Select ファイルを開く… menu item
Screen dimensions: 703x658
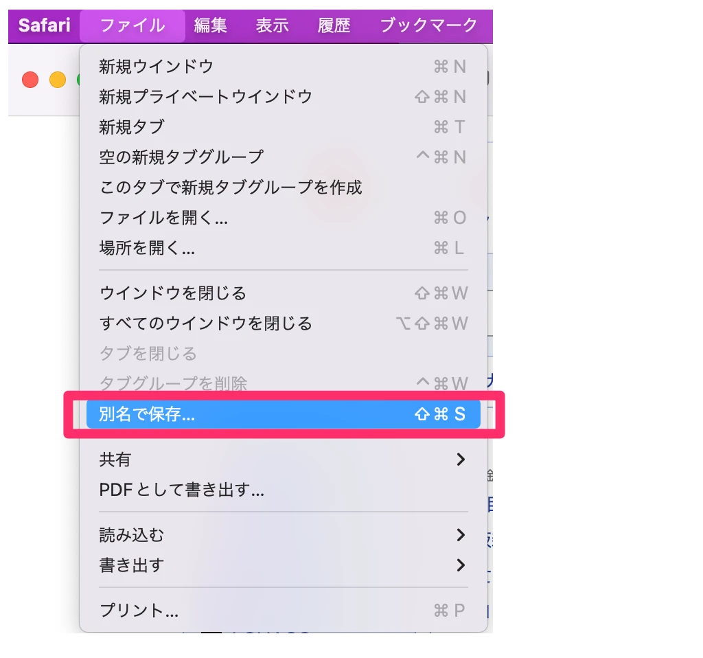(284, 218)
